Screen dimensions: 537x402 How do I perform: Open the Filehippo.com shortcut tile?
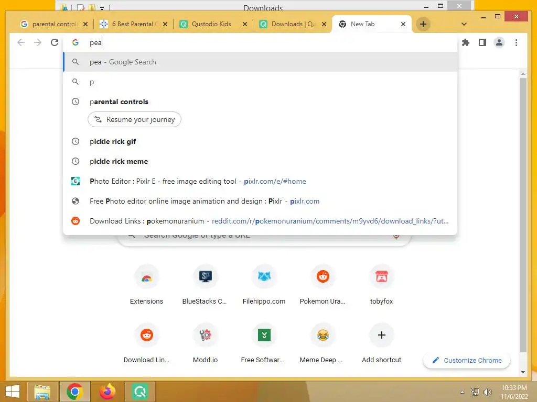264,285
